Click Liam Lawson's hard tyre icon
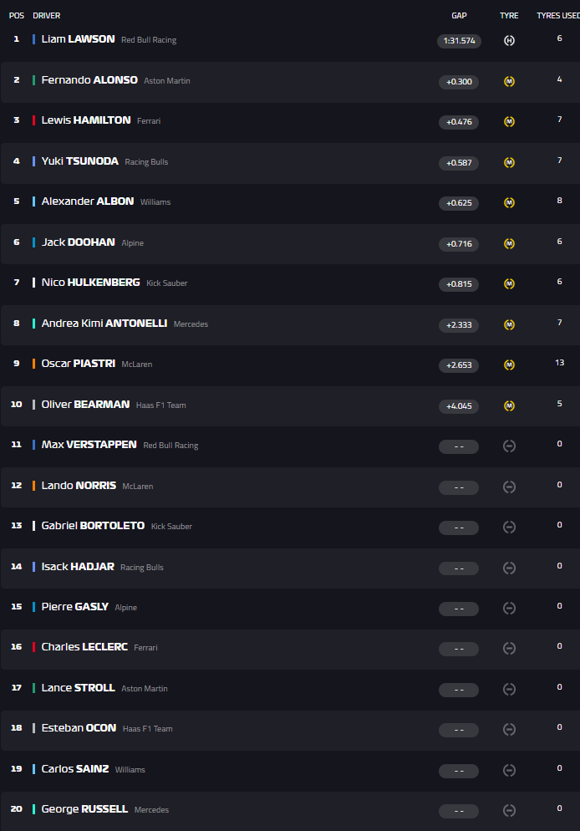Screen dimensions: 580x831 point(509,40)
